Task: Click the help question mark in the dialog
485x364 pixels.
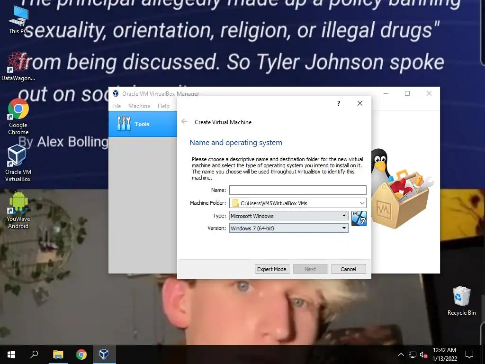Action: (339, 103)
